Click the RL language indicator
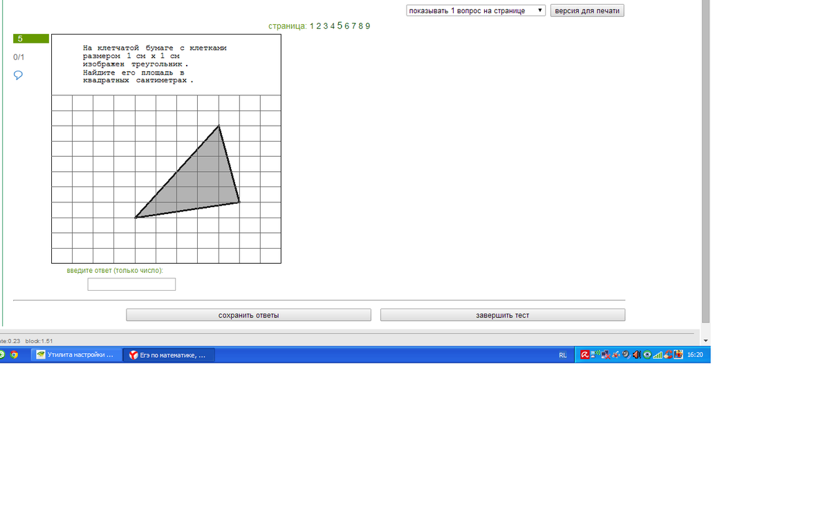 click(562, 355)
